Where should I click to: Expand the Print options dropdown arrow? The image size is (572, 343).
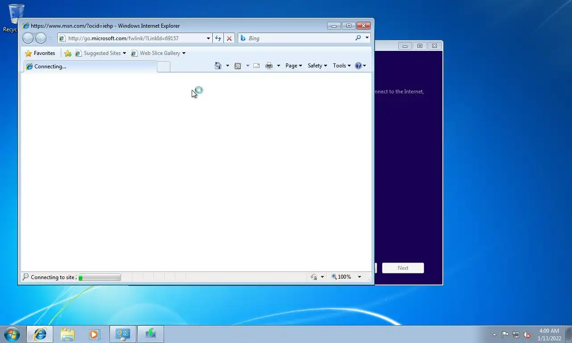click(x=278, y=66)
